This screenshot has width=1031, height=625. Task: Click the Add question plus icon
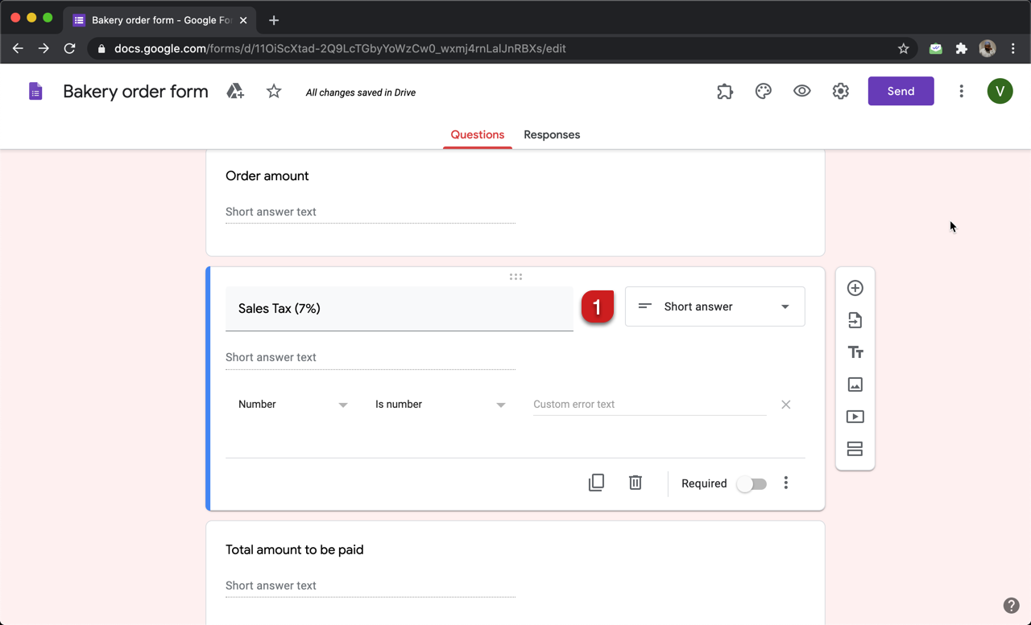[x=855, y=288]
